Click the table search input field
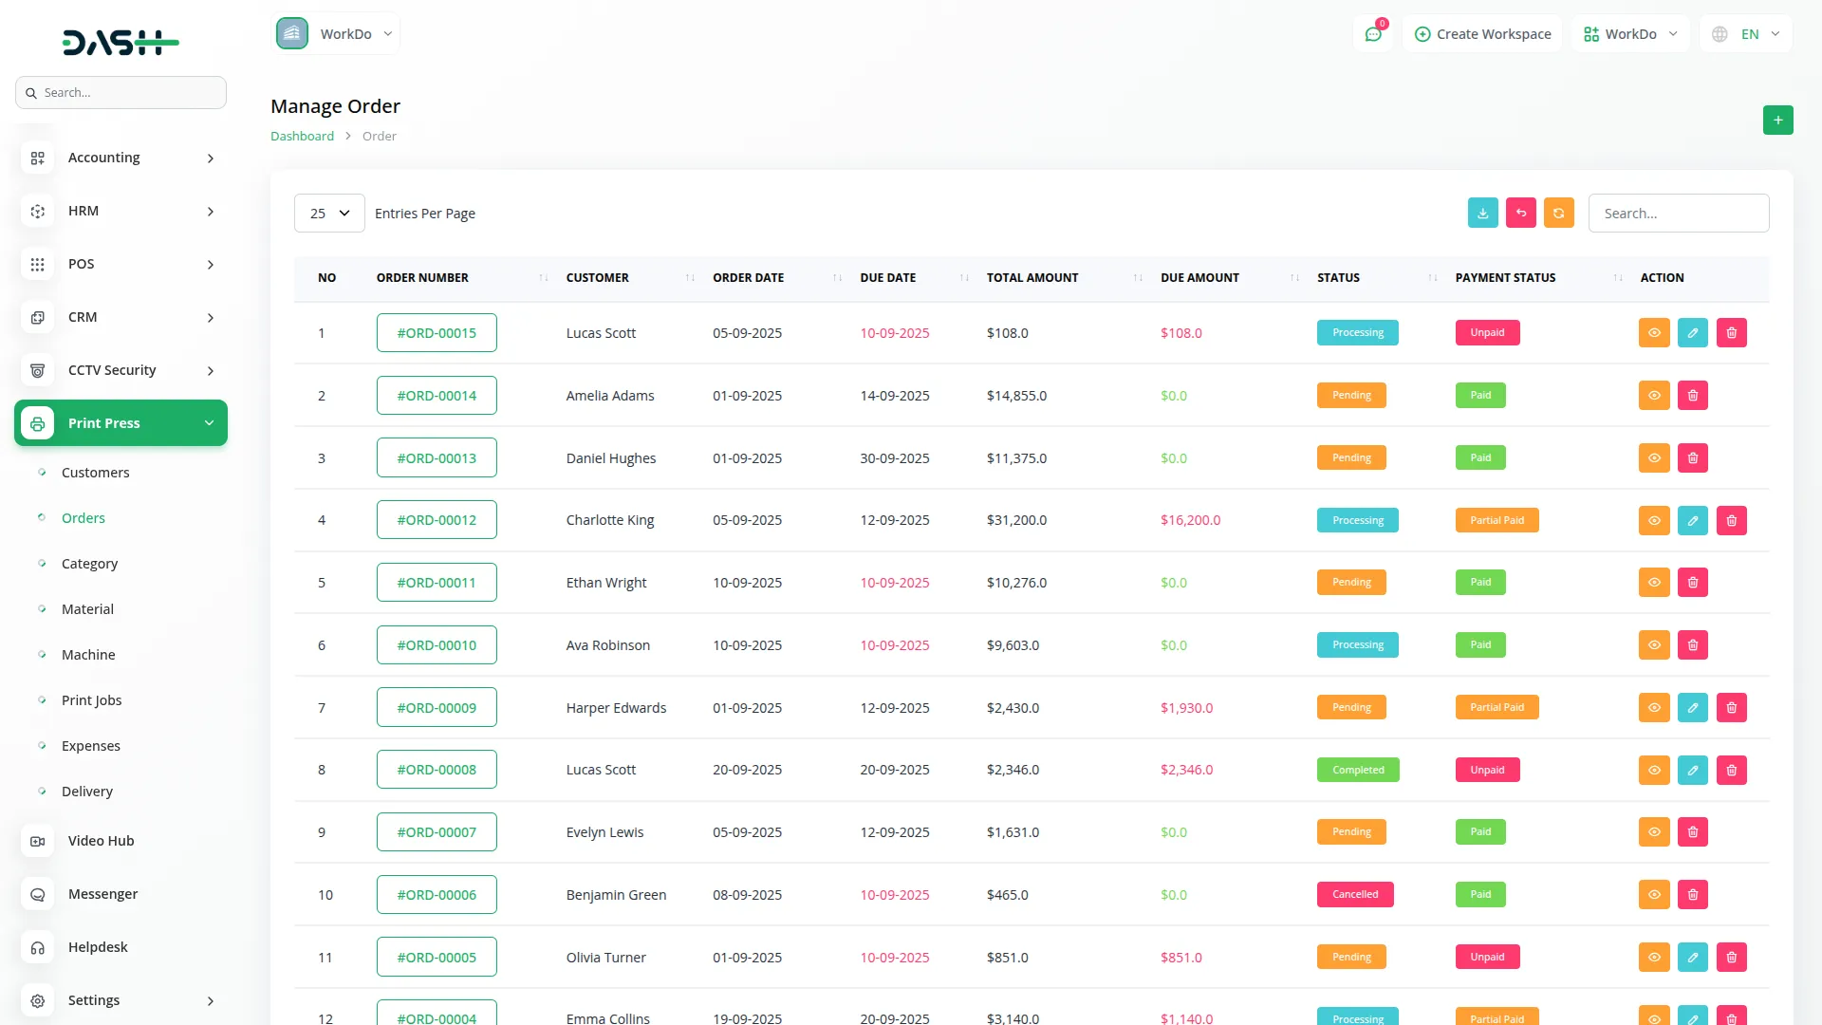This screenshot has width=1822, height=1025. click(1678, 214)
